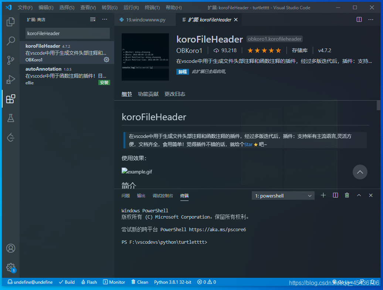Image resolution: width=383 pixels, height=290 pixels.
Task: Open the Explorer view in activity bar
Action: (10, 22)
